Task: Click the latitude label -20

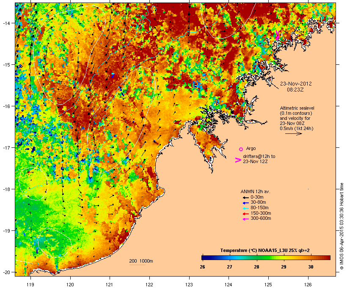Action: click(6, 272)
